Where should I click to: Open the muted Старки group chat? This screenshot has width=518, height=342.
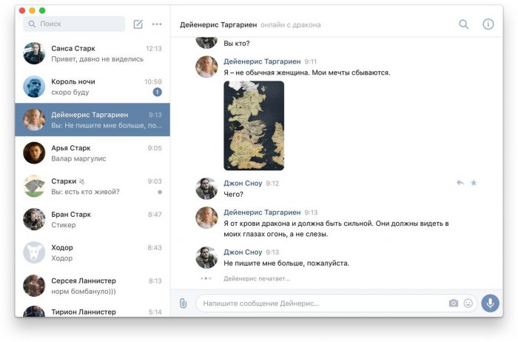[x=92, y=186]
